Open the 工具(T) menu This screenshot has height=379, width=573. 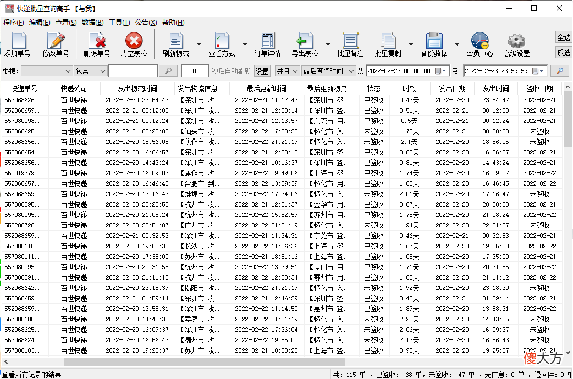point(119,23)
